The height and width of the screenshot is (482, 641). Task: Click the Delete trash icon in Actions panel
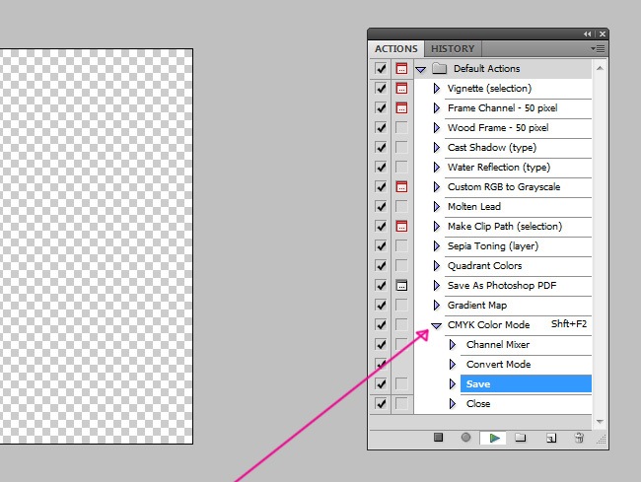[x=579, y=438]
